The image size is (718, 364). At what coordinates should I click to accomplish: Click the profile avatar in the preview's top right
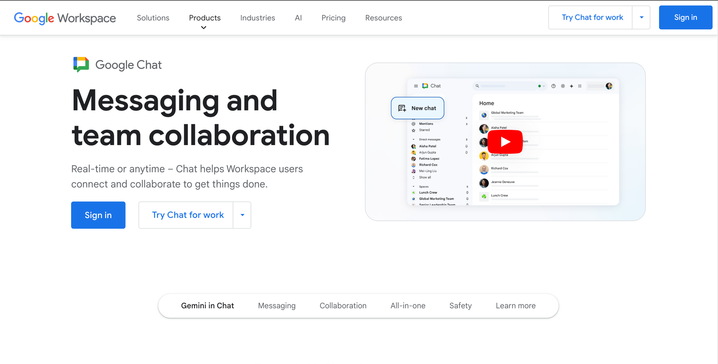tap(609, 86)
